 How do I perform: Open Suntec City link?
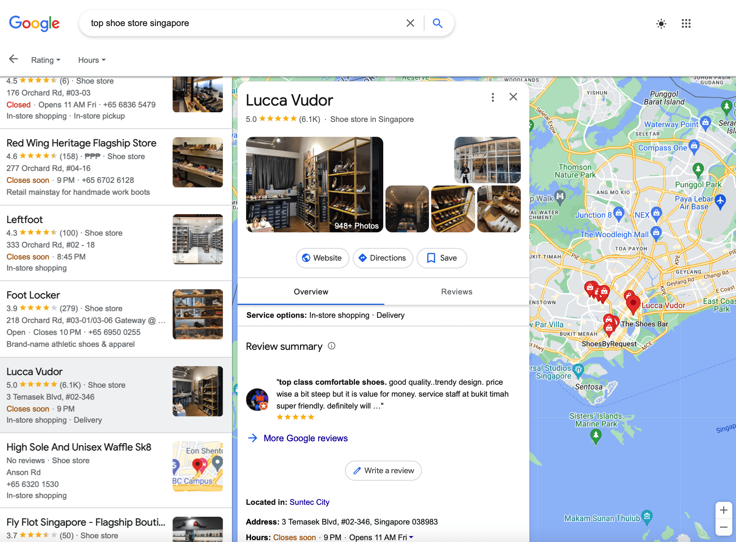[x=309, y=502]
